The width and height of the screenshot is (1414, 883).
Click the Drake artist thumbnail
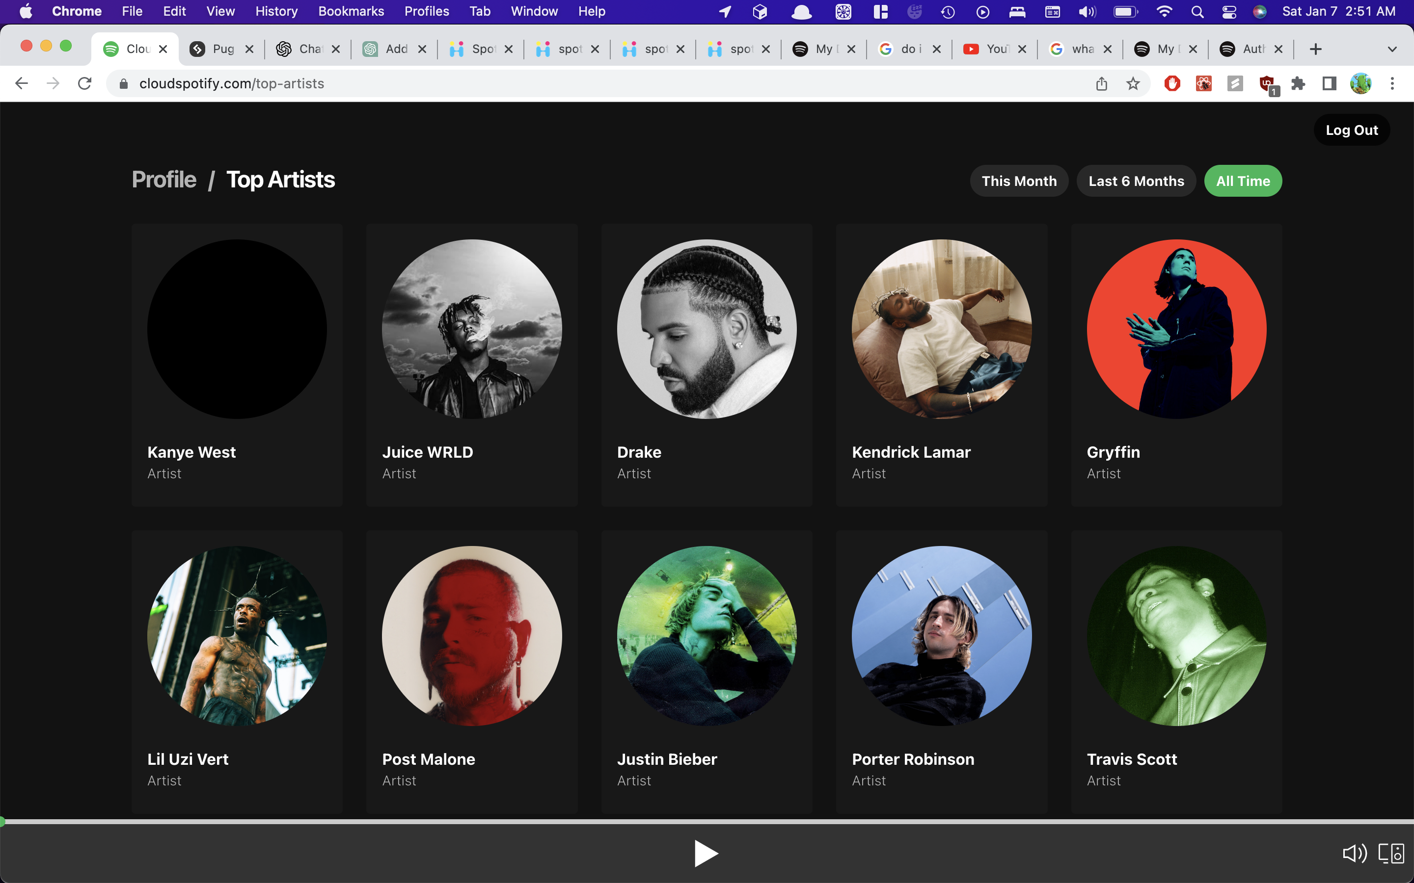point(706,329)
